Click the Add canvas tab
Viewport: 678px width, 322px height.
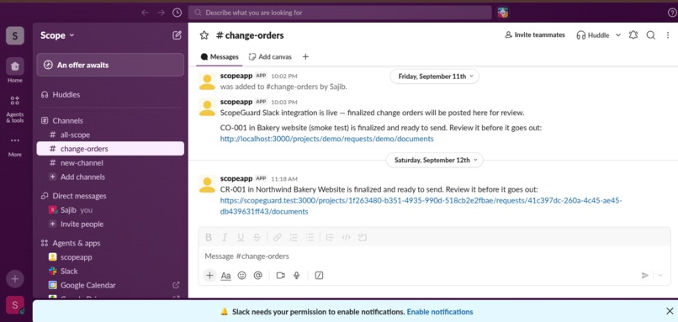(270, 56)
